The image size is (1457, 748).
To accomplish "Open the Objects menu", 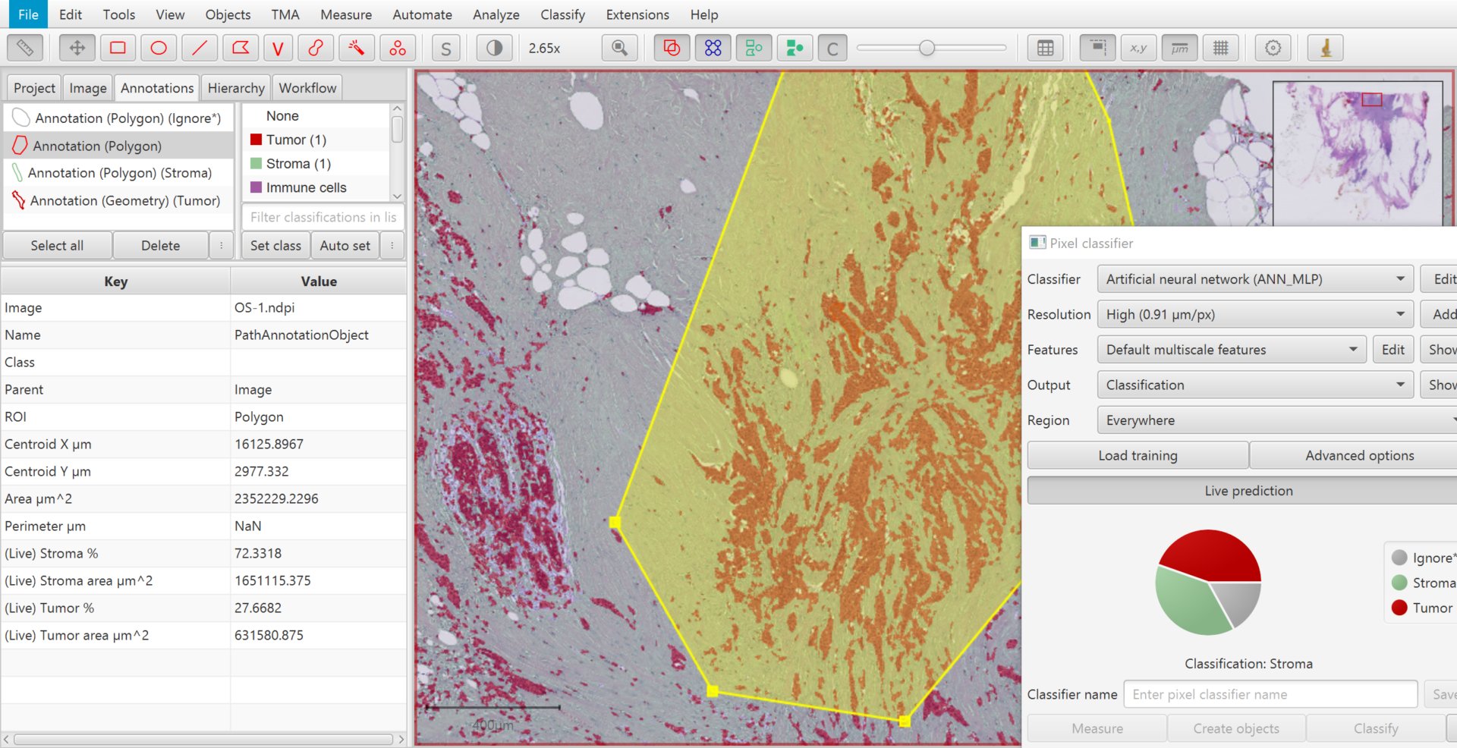I will click(x=228, y=14).
